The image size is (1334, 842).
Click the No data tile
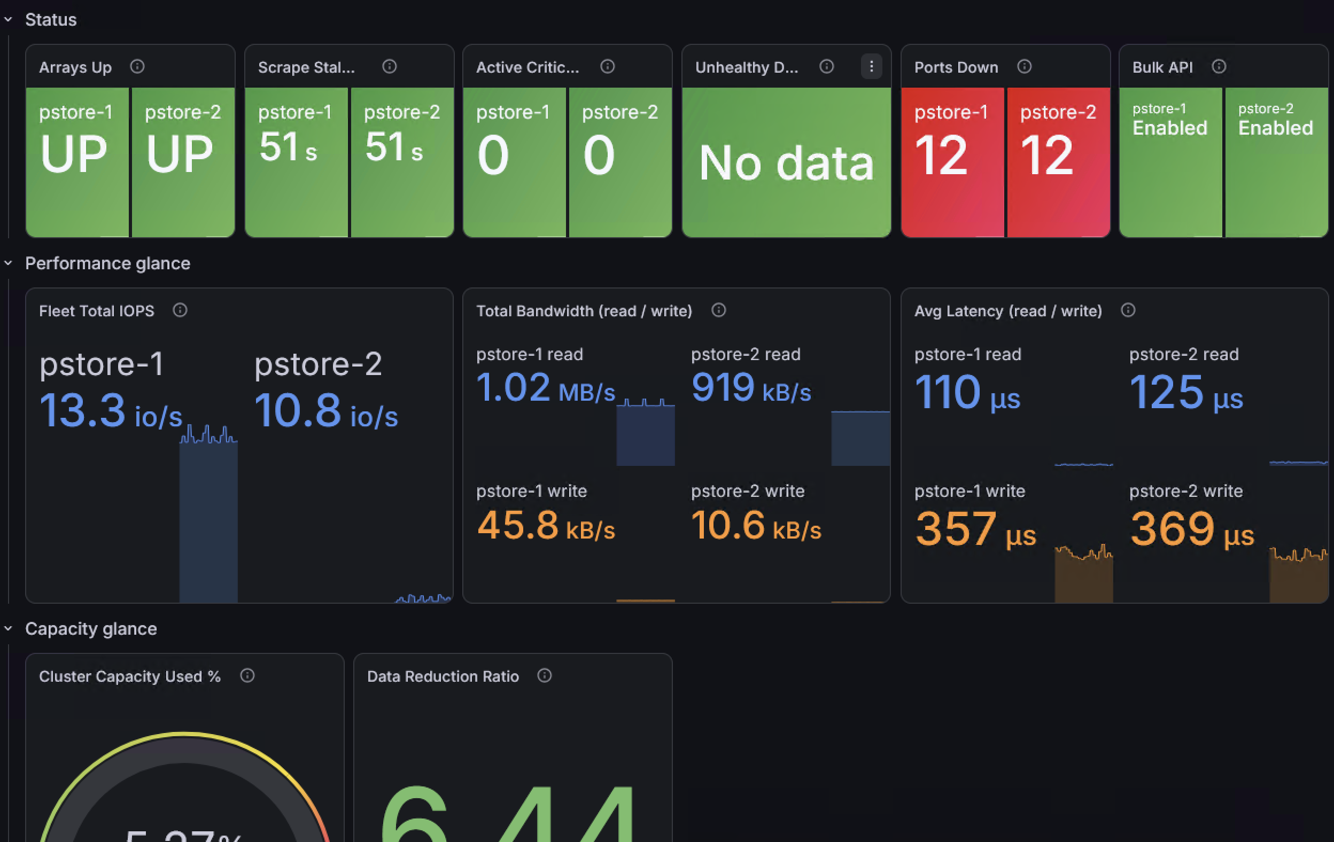[787, 162]
